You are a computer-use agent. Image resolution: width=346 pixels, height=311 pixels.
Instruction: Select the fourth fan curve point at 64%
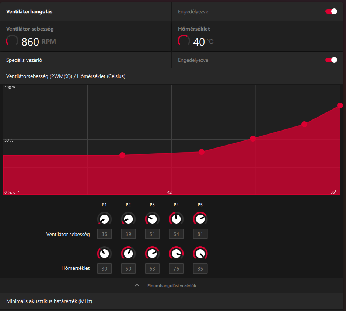click(x=304, y=124)
